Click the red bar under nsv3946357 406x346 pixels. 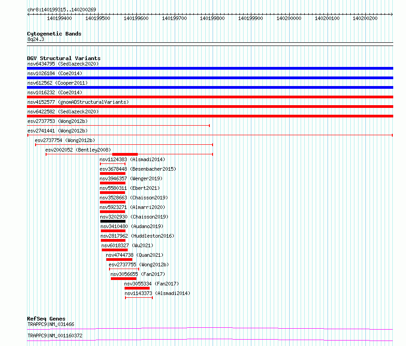coord(113,183)
